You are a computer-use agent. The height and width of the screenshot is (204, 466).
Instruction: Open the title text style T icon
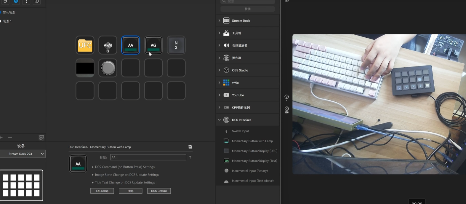coord(190,157)
